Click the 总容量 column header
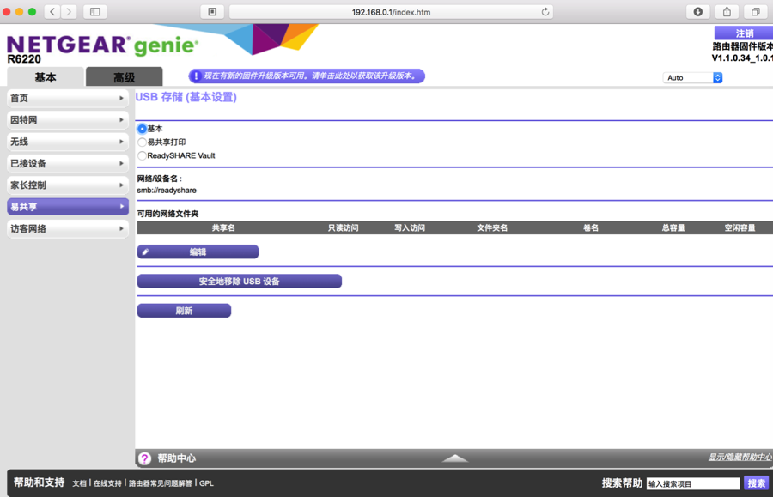 click(x=673, y=227)
